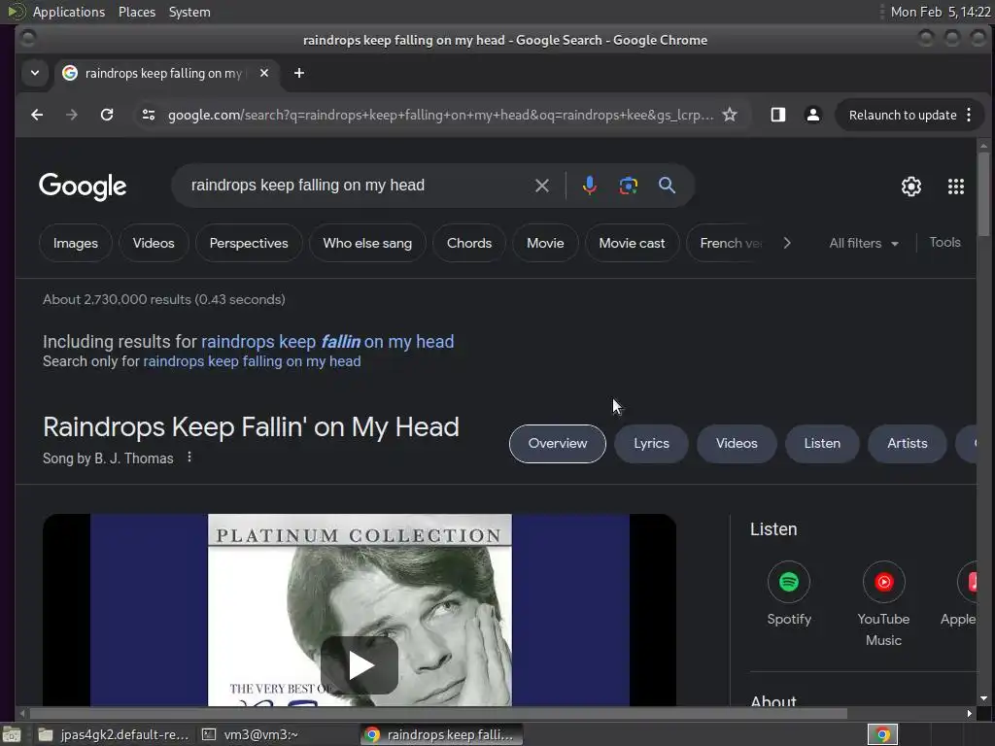The height and width of the screenshot is (746, 995).
Task: Click the magnifier search button
Action: 667,186
